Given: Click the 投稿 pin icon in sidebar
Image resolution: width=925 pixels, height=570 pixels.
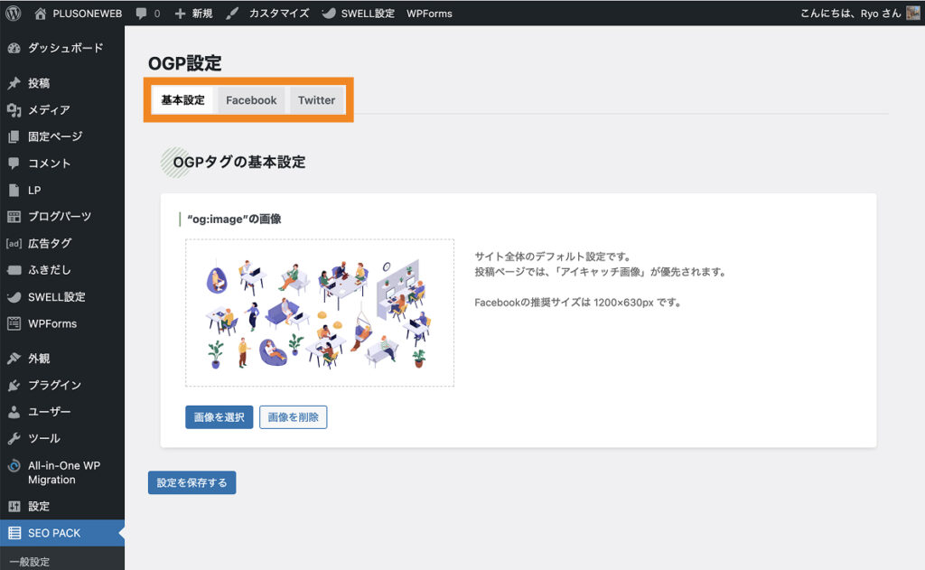Looking at the screenshot, I should point(14,83).
